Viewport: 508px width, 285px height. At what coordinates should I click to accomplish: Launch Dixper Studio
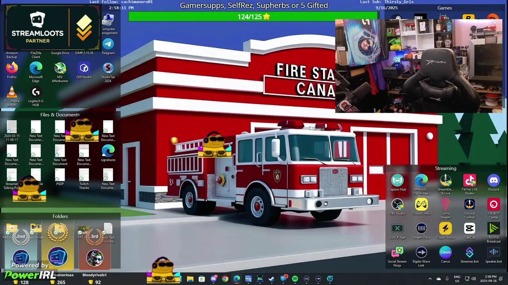tap(445, 231)
